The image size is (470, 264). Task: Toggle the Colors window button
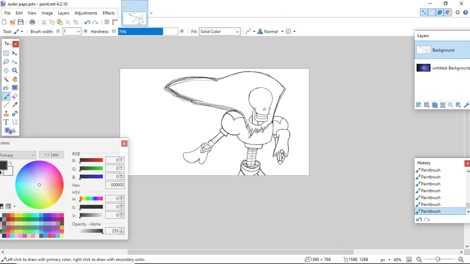coord(448,13)
